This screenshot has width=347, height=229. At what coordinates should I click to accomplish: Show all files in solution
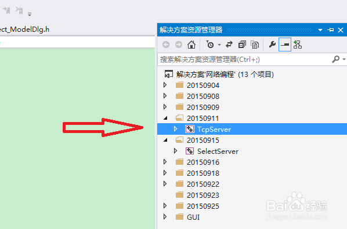point(255,45)
